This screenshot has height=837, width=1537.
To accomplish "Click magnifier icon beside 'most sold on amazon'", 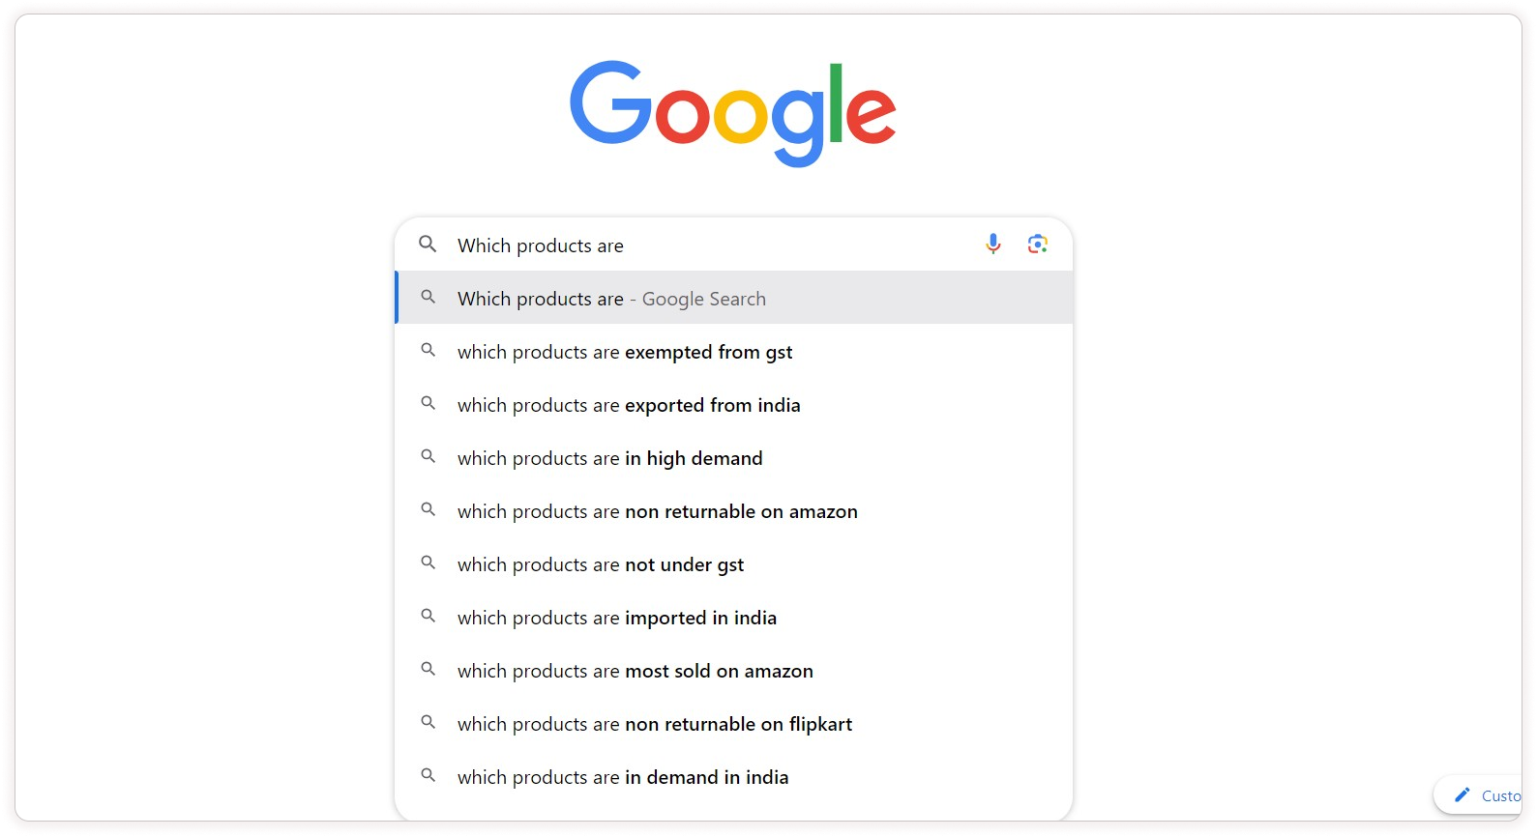I will click(428, 670).
